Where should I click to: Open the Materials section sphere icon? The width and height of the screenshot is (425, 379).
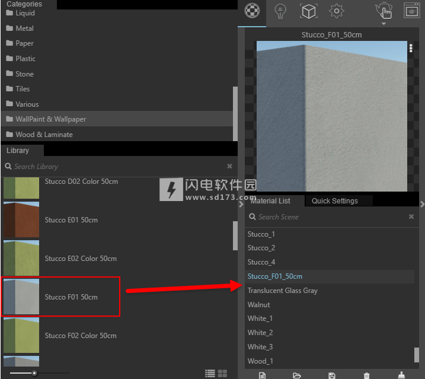(252, 11)
